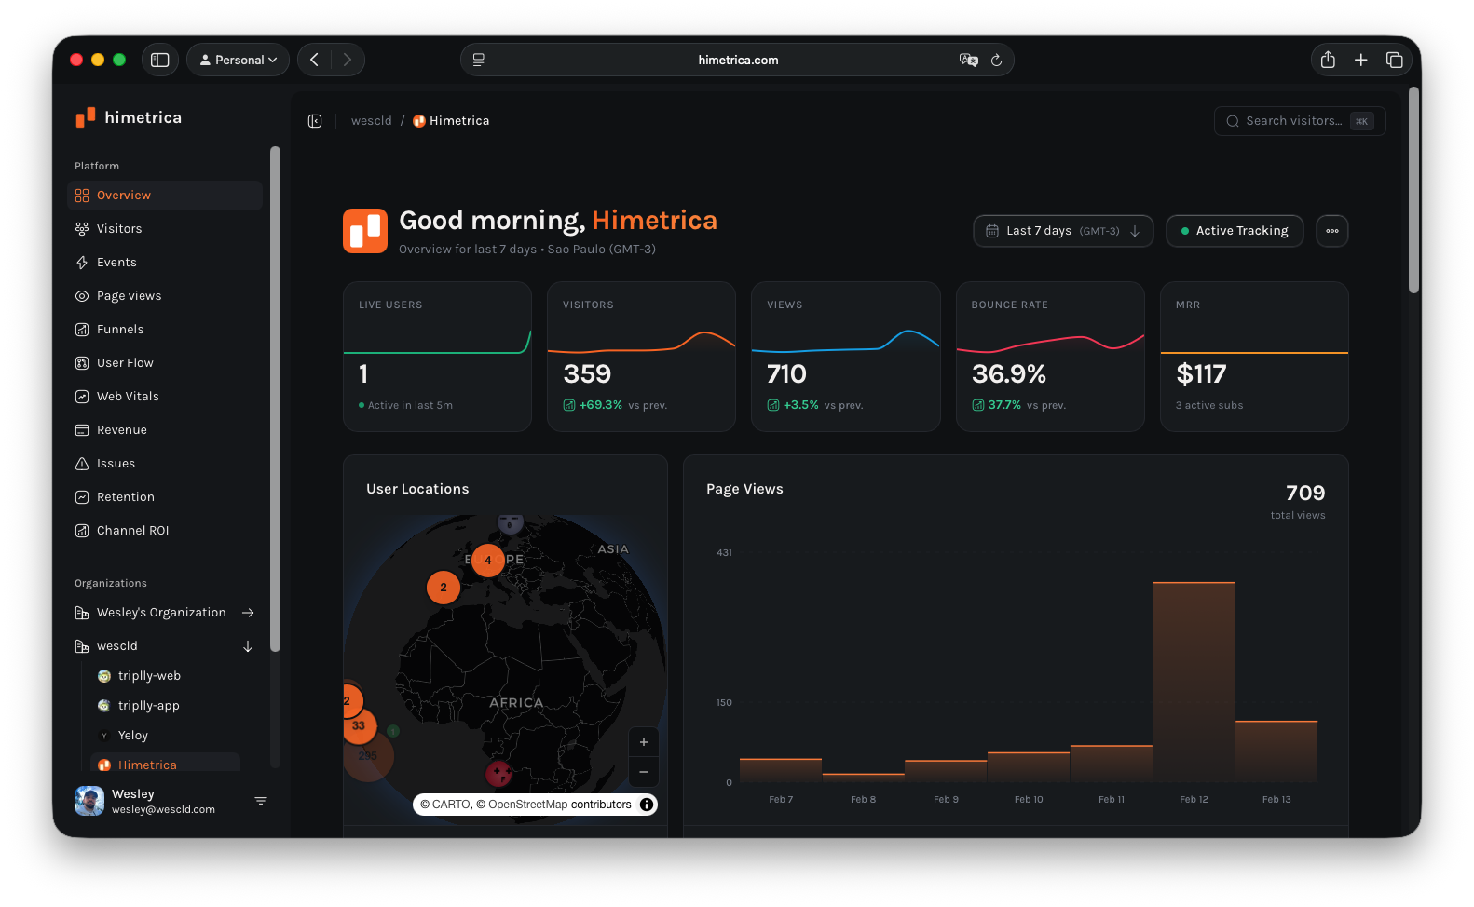
Task: Collapse the sidebar panel icon beside breadcrumb
Action: (x=315, y=121)
